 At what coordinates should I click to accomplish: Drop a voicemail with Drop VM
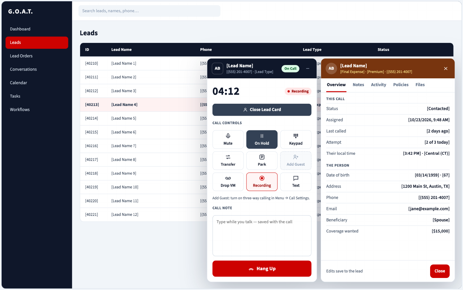pos(228,182)
